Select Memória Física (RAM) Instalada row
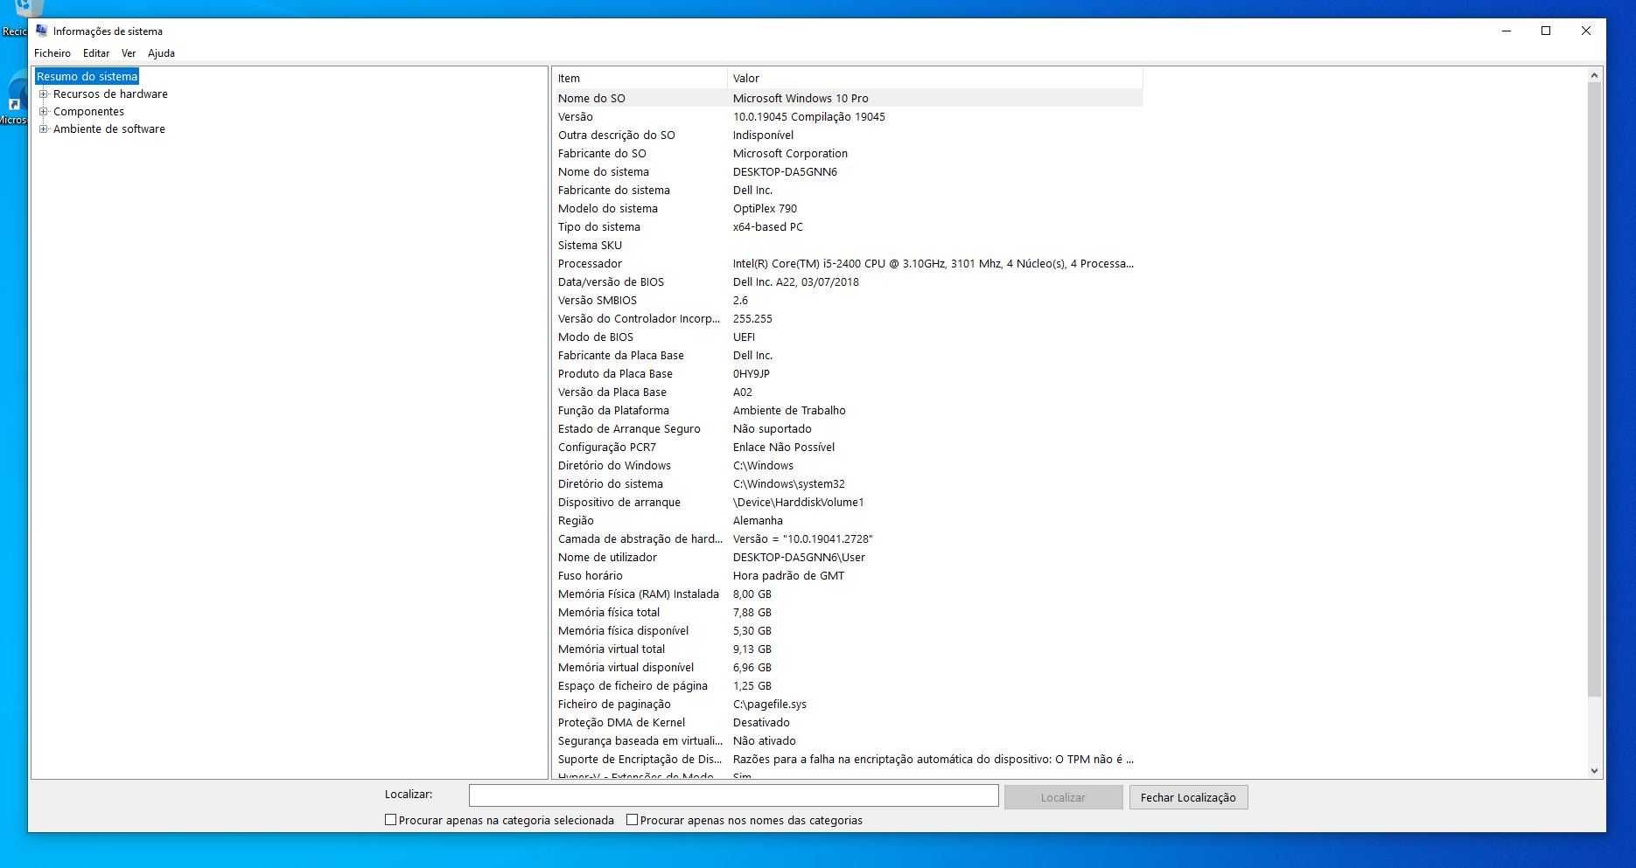 [x=848, y=594]
